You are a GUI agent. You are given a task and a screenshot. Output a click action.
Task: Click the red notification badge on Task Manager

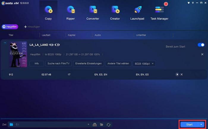tap(166, 4)
